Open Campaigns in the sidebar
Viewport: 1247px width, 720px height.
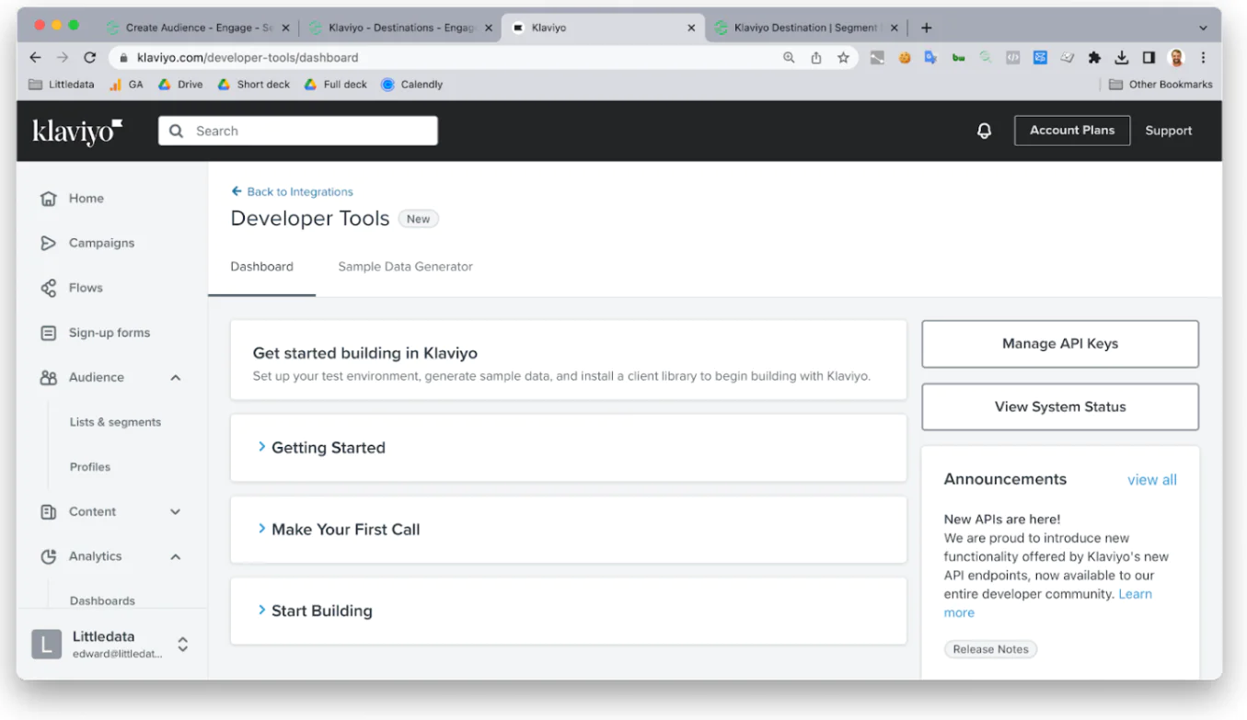click(x=101, y=243)
